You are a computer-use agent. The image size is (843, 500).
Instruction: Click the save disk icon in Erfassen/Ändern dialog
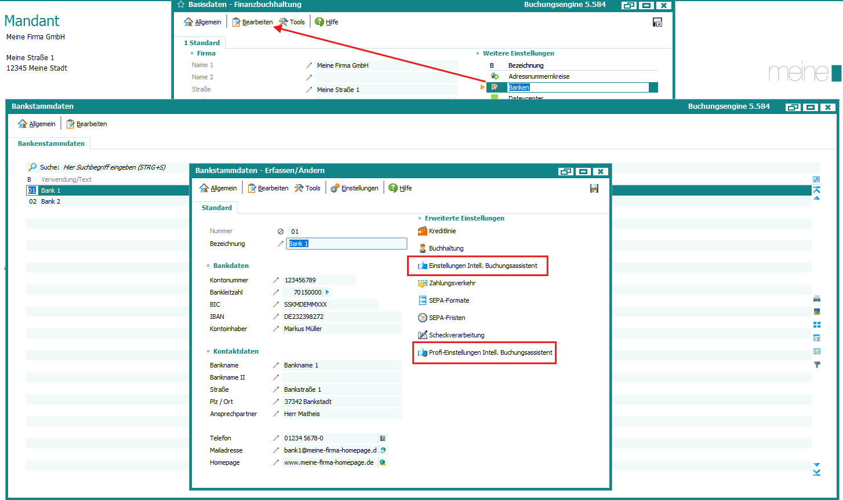point(594,188)
